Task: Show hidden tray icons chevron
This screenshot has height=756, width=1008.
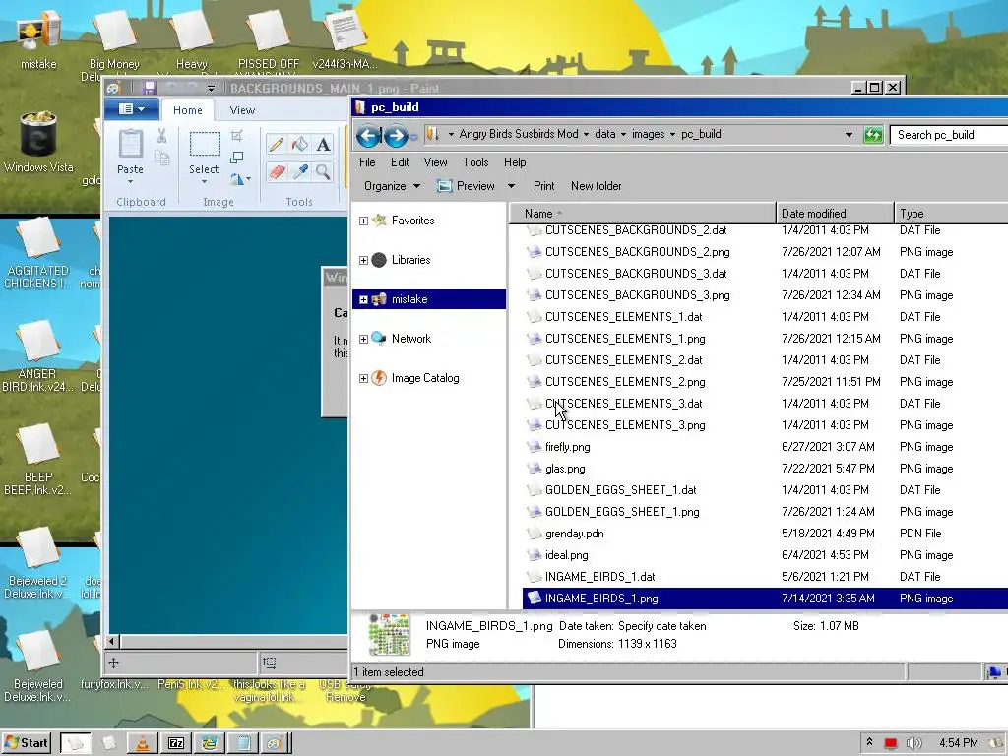Action: point(869,742)
